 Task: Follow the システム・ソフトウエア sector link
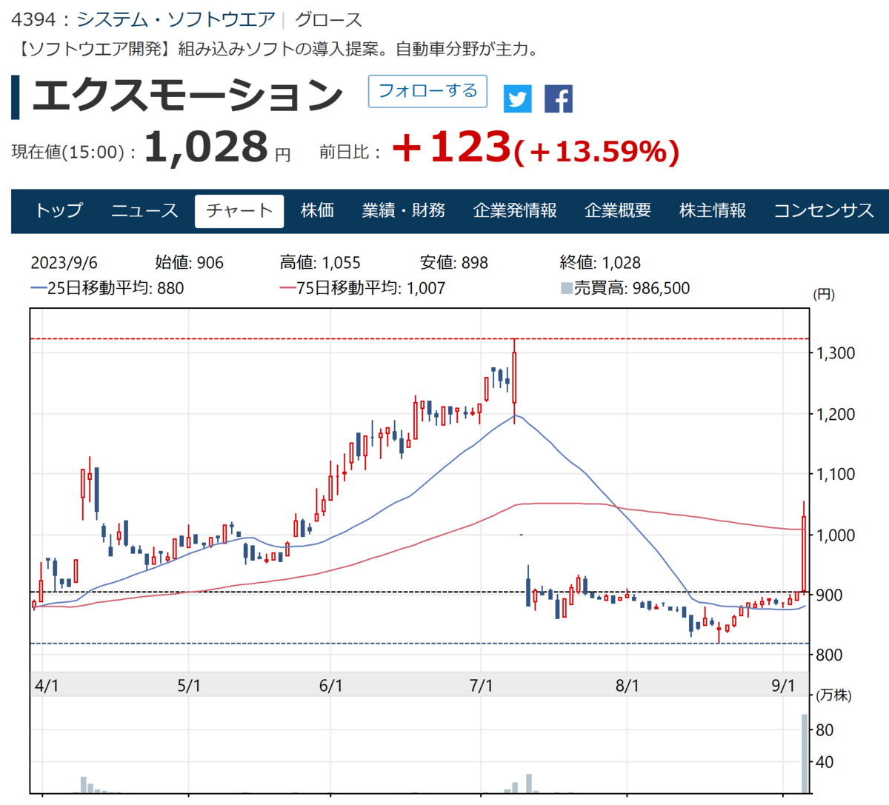(176, 20)
